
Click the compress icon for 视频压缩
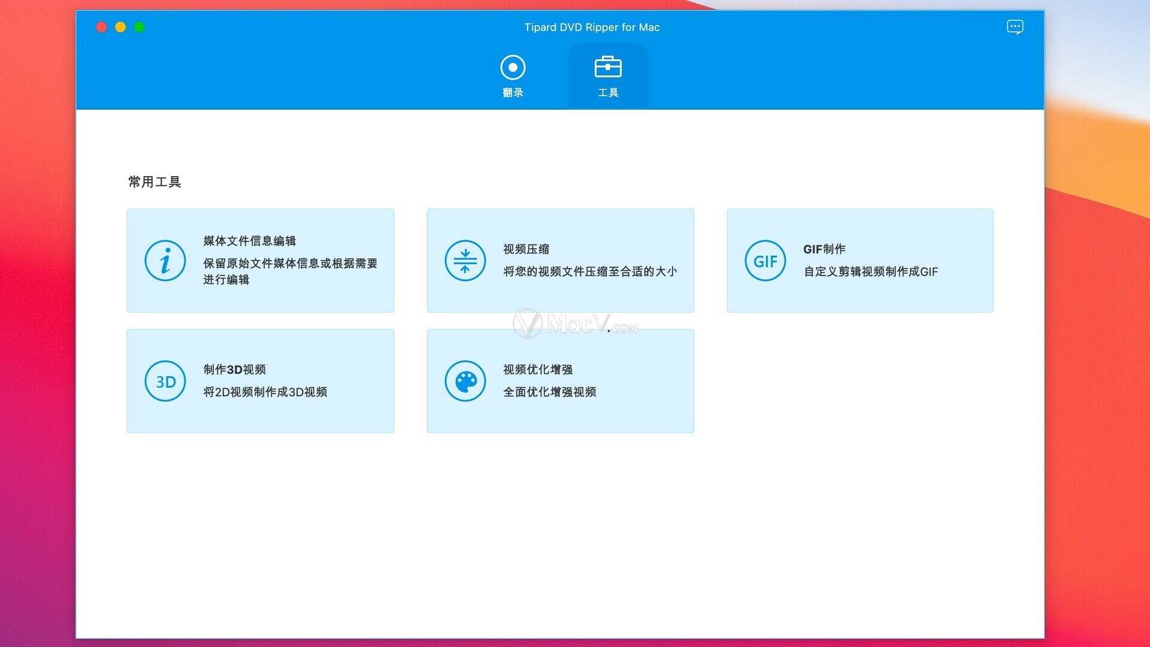pyautogui.click(x=465, y=261)
